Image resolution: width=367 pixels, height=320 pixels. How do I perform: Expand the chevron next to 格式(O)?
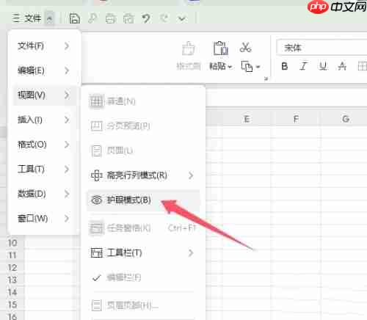67,145
